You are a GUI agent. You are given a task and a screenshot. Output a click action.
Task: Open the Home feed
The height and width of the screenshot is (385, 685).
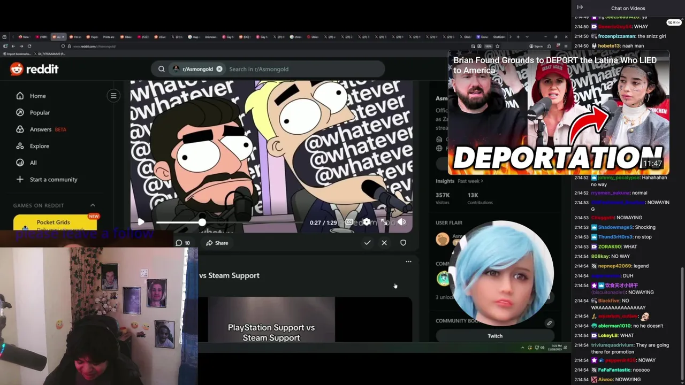click(37, 96)
